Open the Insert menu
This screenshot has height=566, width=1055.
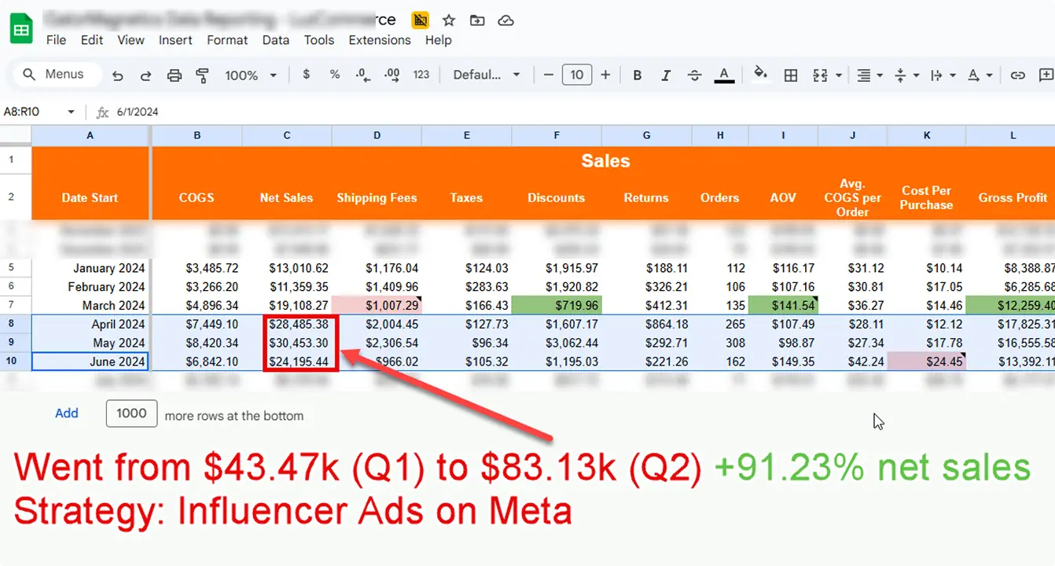175,40
